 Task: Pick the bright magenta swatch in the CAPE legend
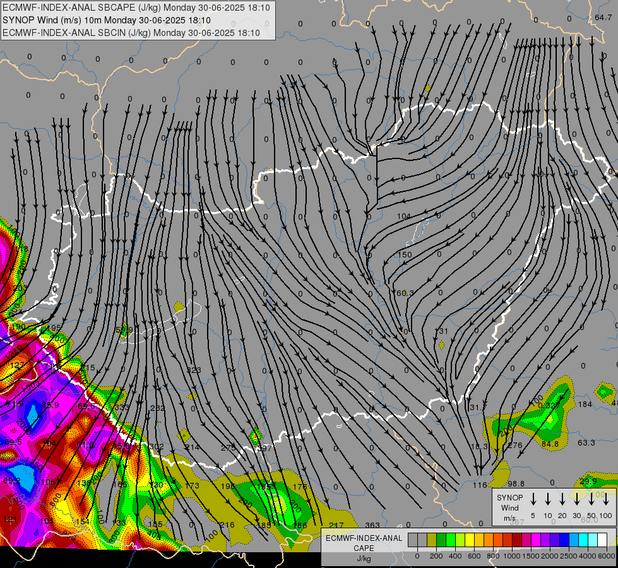tap(536, 540)
